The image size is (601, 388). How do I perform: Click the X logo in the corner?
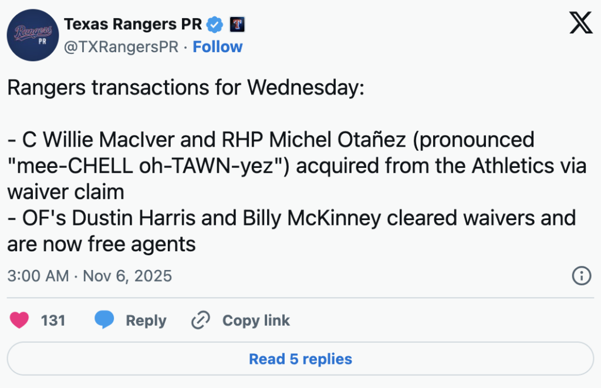(x=580, y=23)
